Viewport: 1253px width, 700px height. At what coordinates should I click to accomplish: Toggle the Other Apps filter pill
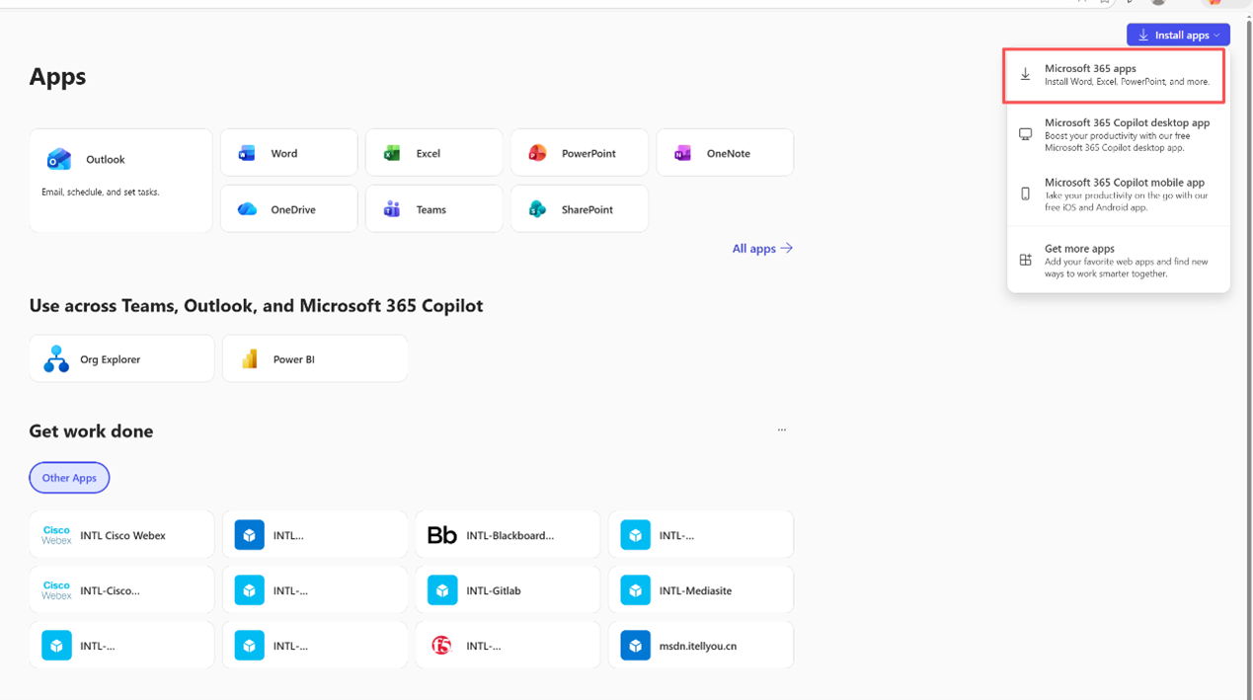tap(69, 478)
